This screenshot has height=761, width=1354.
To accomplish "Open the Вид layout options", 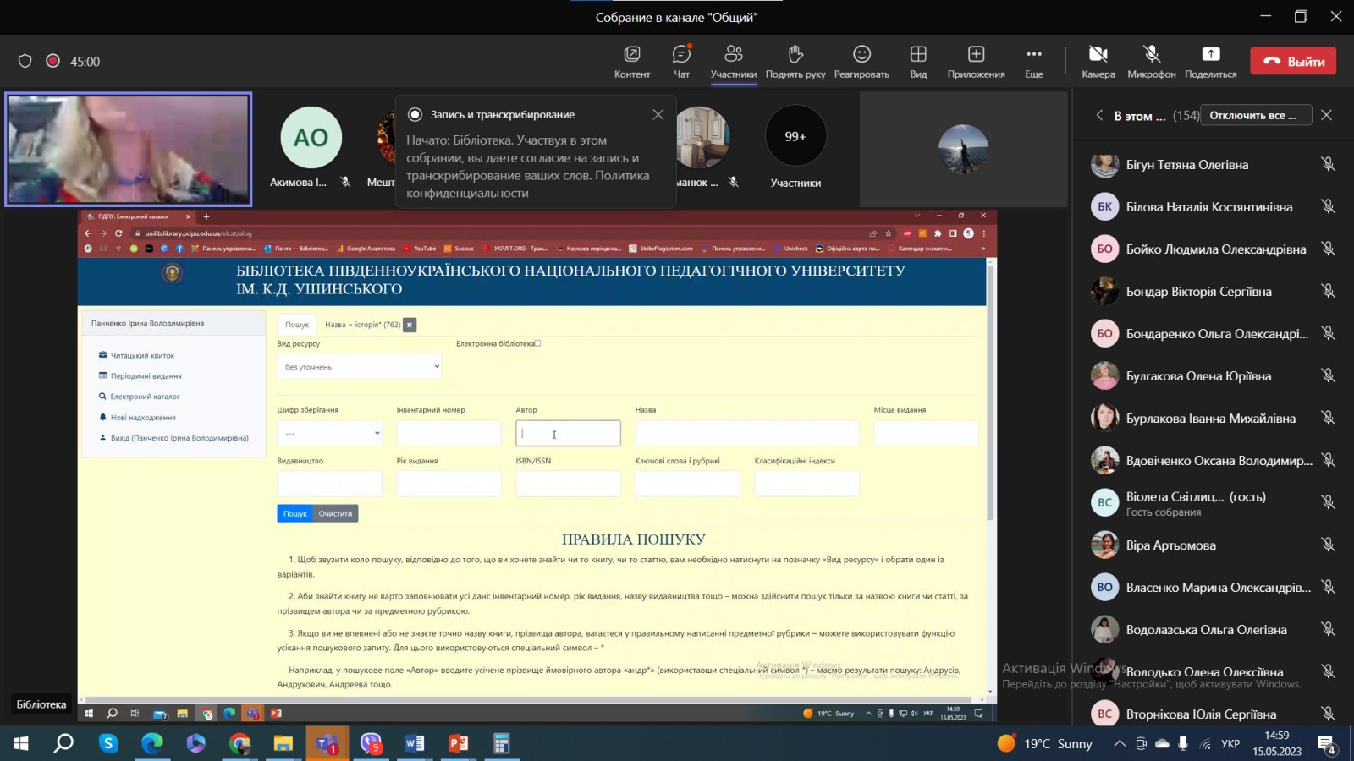I will (918, 62).
